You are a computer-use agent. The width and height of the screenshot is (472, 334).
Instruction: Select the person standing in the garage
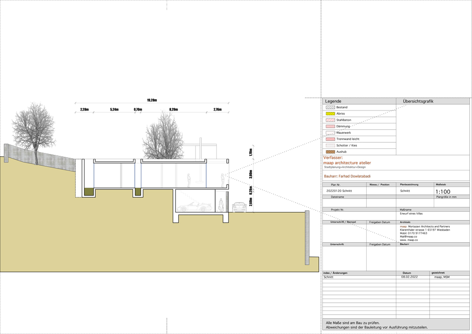pos(220,205)
